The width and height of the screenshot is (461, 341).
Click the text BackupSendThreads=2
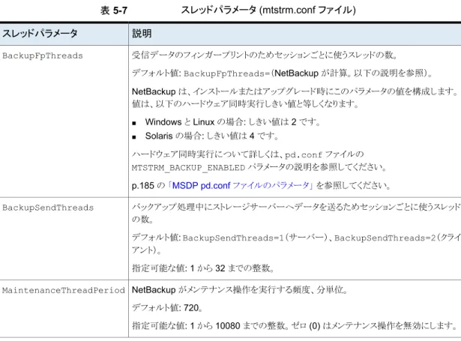pyautogui.click(x=385, y=238)
